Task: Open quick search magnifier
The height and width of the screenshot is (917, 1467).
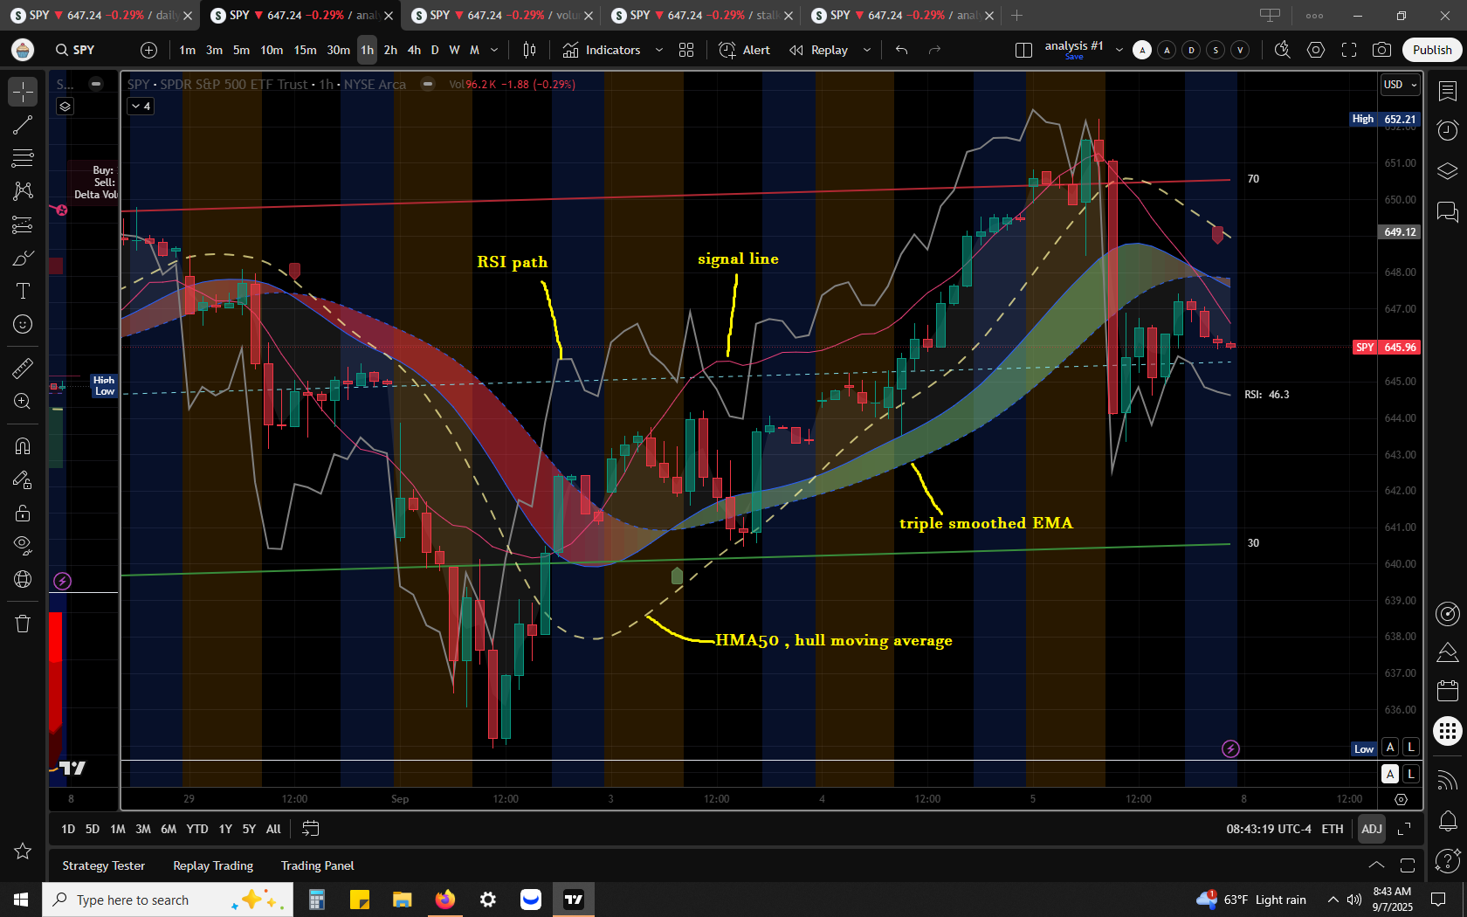Action: pyautogui.click(x=1283, y=50)
